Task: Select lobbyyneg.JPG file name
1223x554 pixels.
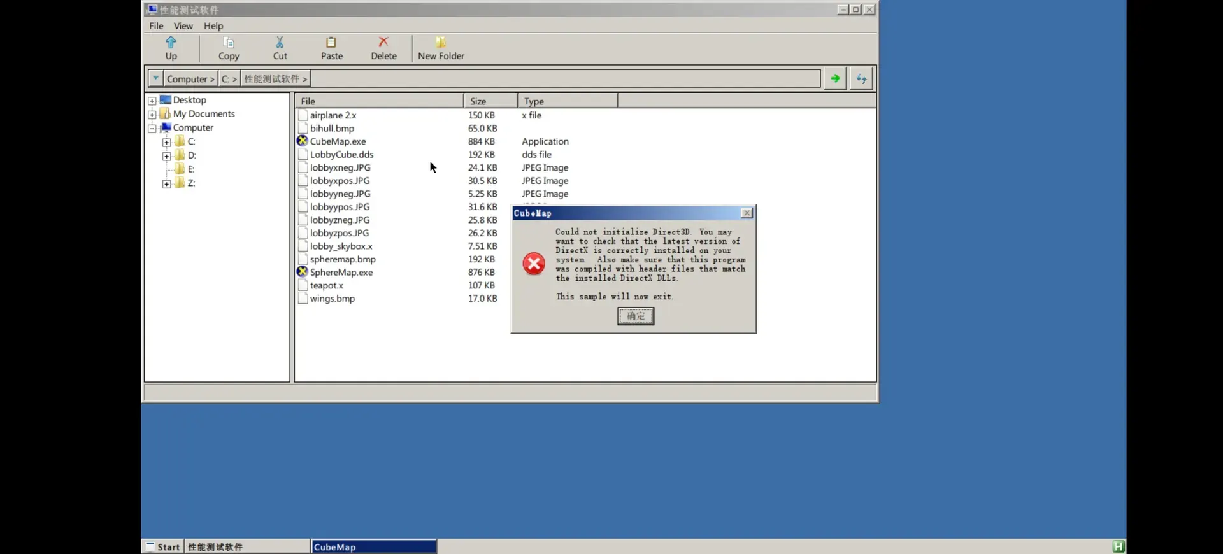Action: 340,194
